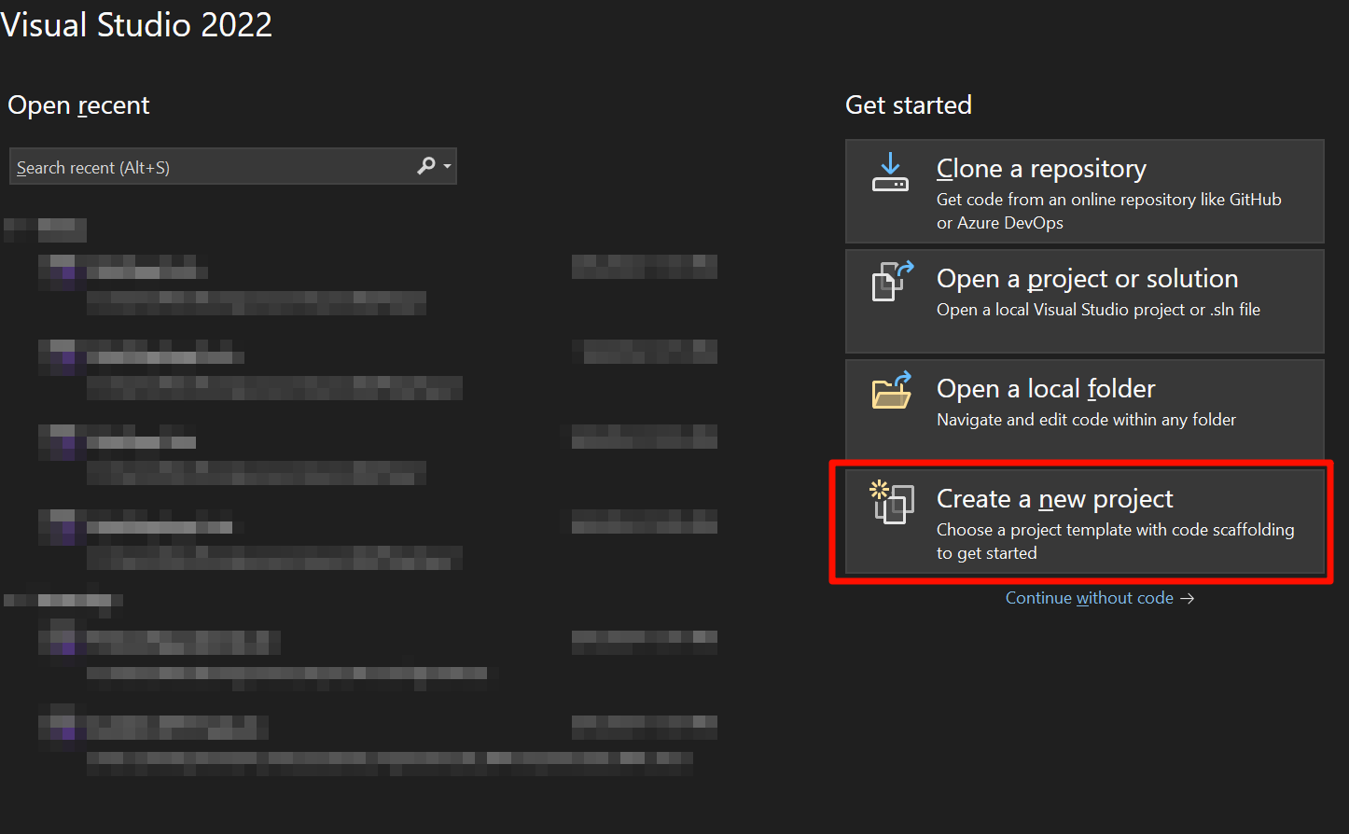
Task: Click 'Choose a project template' description text
Action: click(1116, 541)
